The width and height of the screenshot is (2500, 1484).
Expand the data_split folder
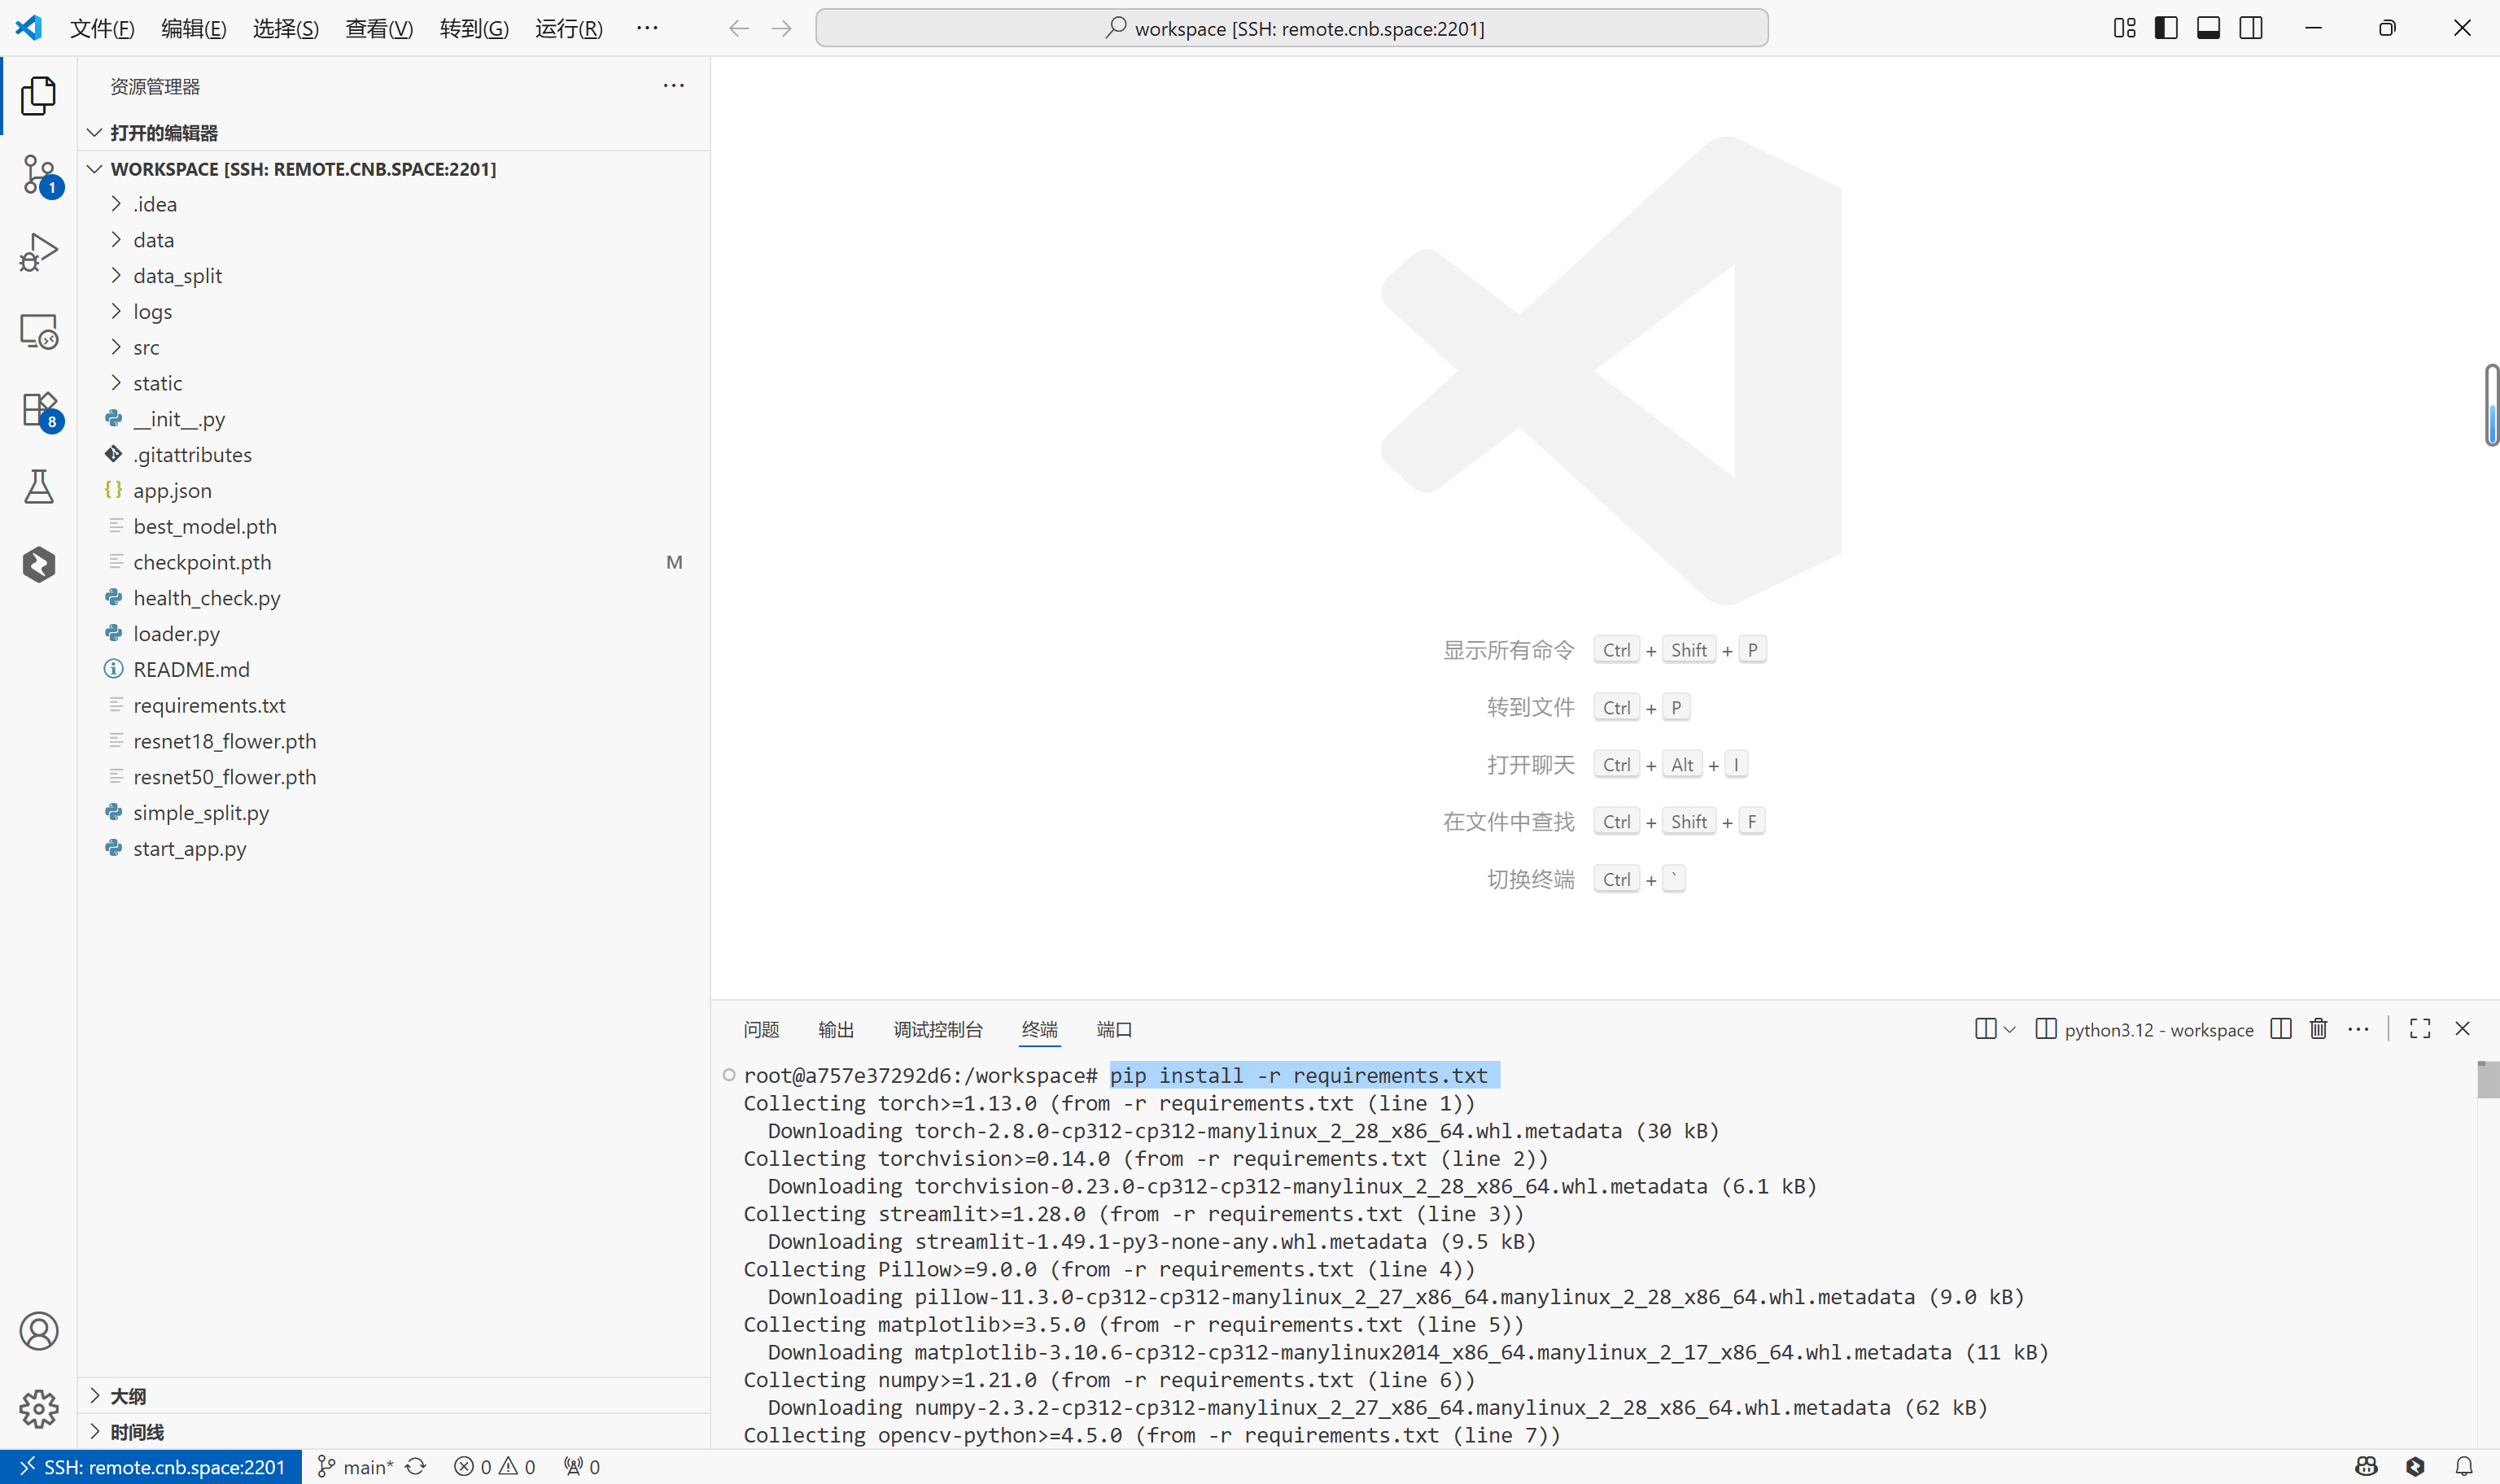tap(177, 276)
